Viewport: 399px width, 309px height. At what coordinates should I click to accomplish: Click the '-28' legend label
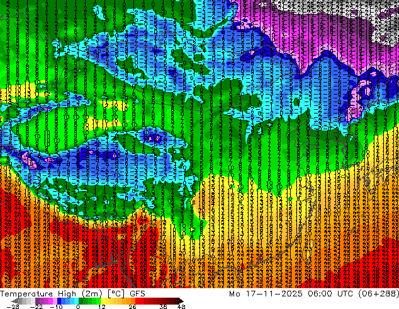13,306
